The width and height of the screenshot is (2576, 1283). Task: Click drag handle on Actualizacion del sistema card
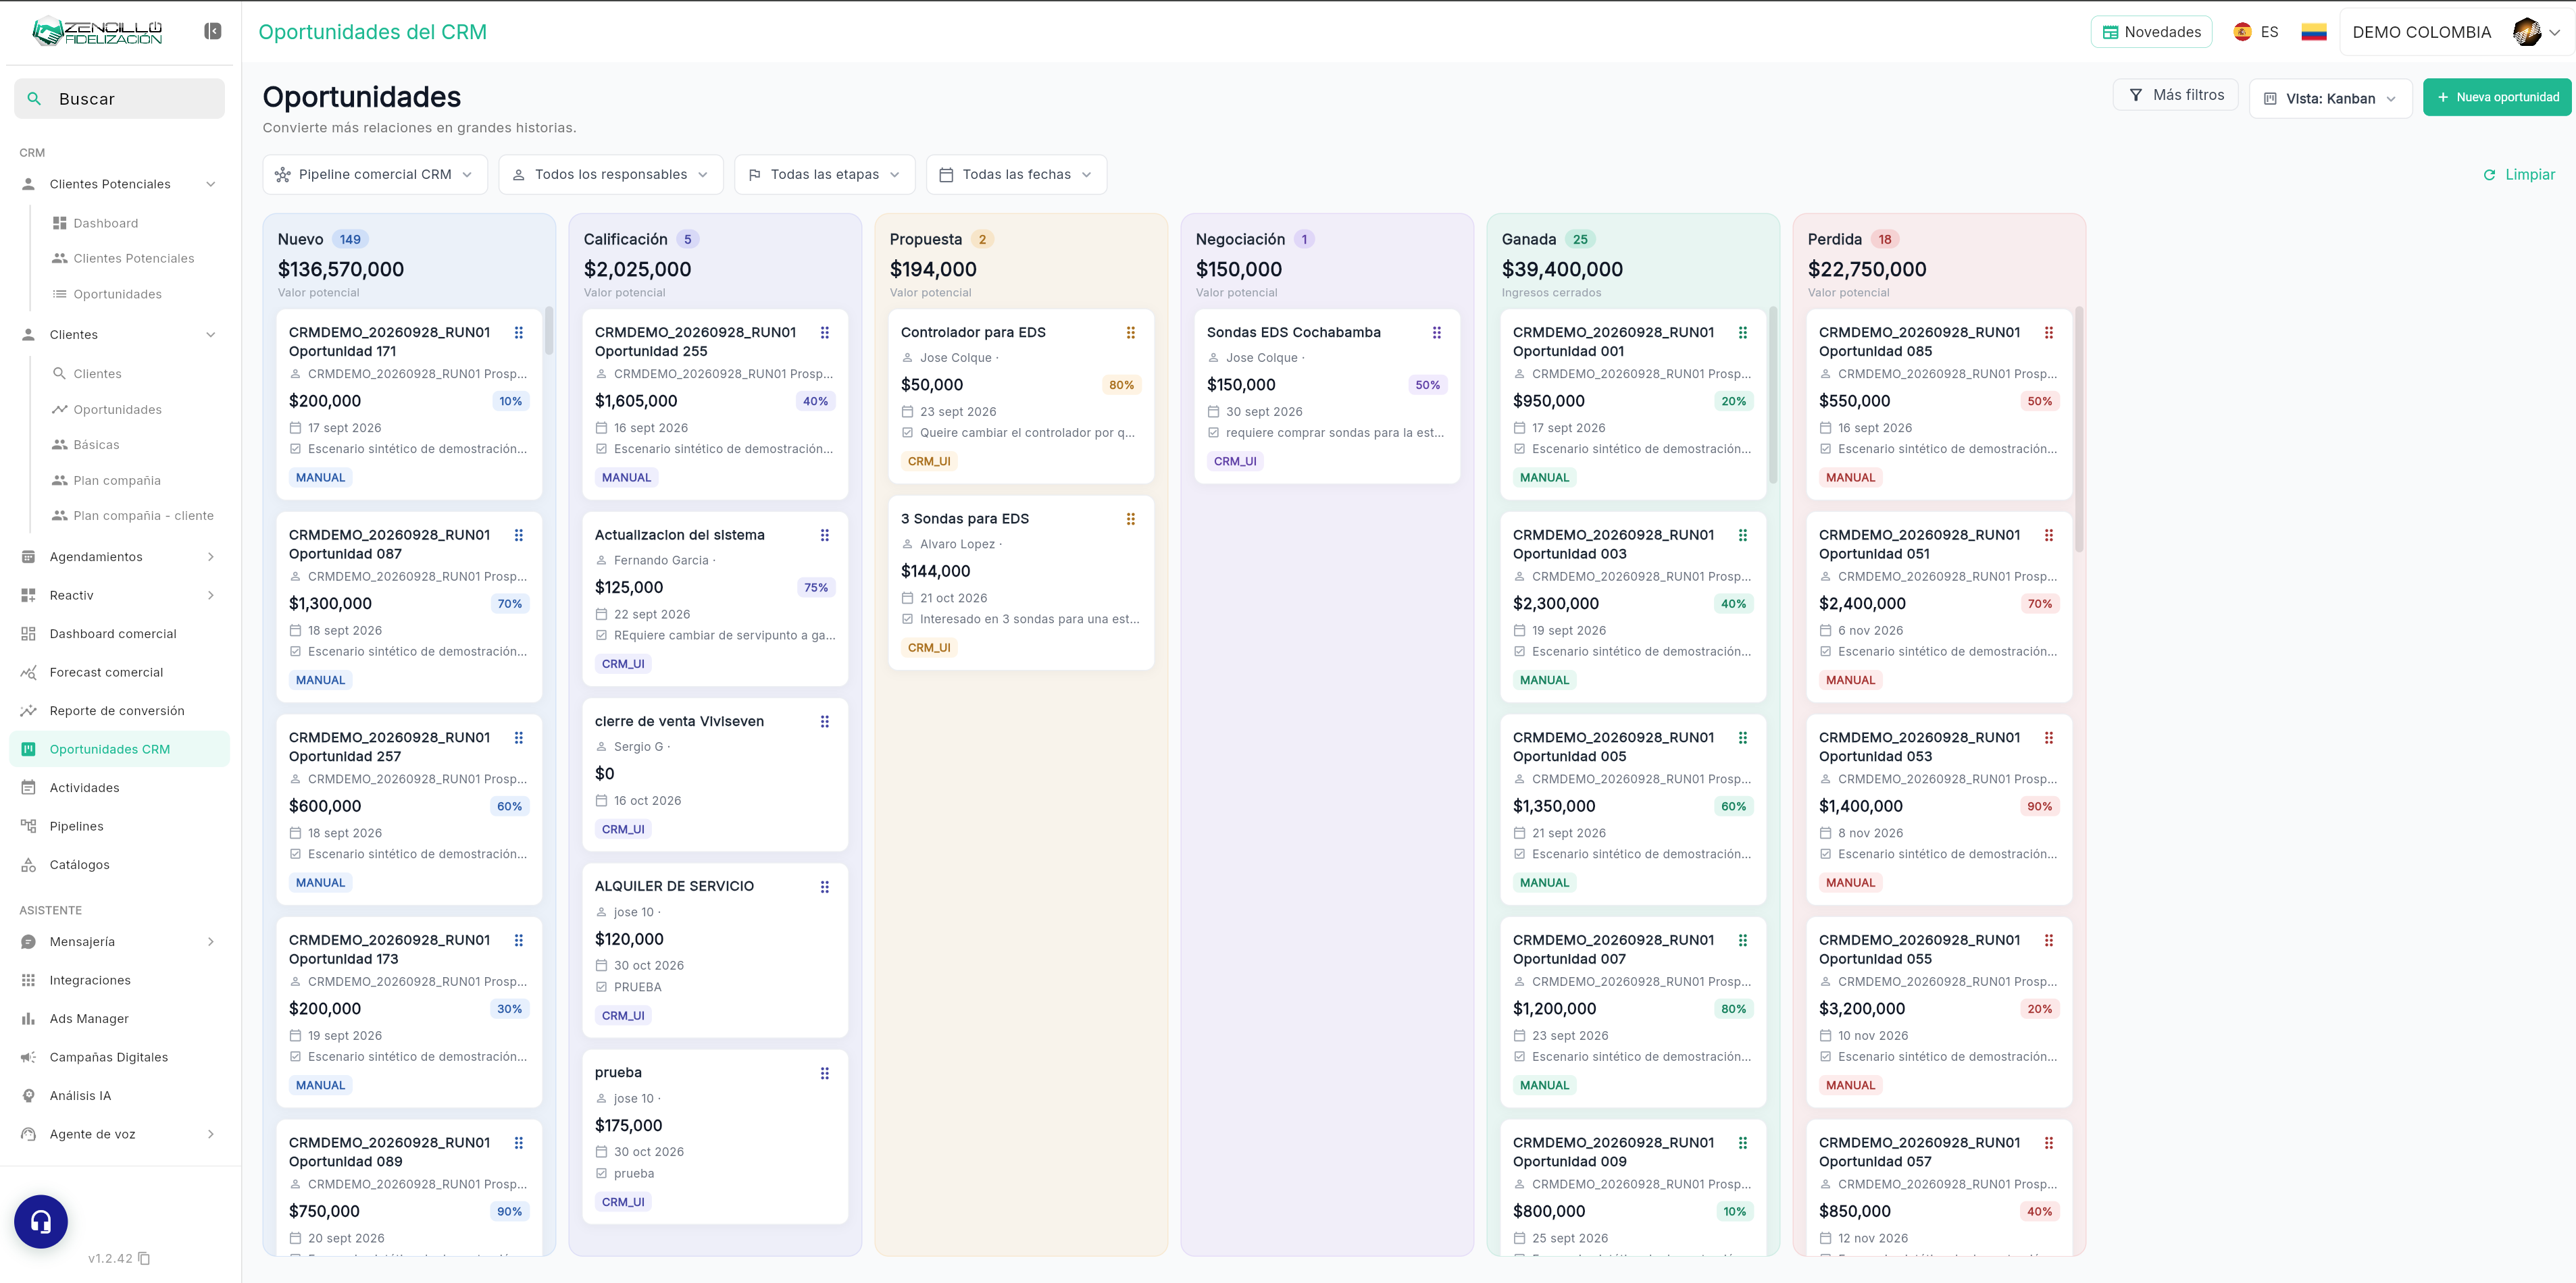(824, 535)
